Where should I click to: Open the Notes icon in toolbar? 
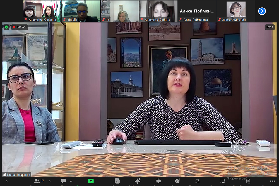click(x=248, y=181)
